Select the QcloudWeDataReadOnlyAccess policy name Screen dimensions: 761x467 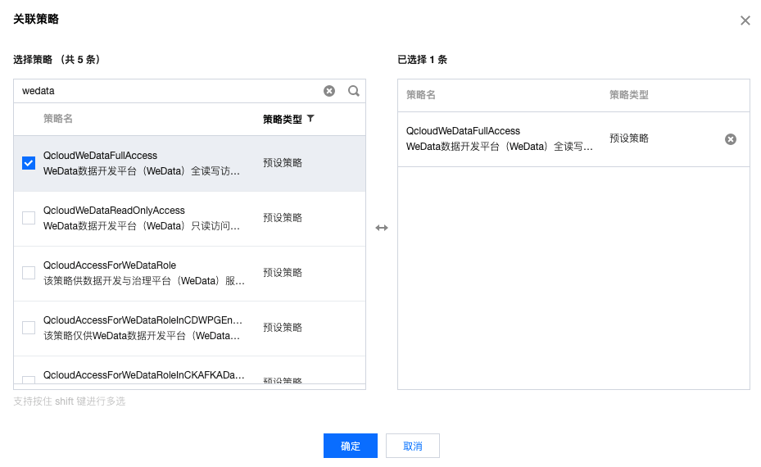pos(114,211)
